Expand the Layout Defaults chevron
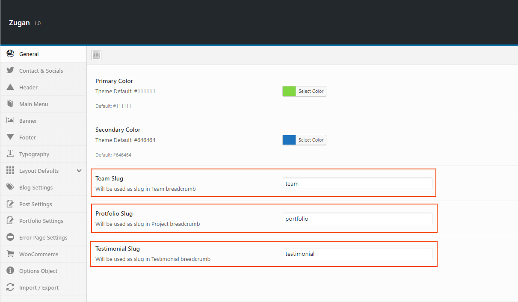518x302 pixels. click(x=79, y=171)
